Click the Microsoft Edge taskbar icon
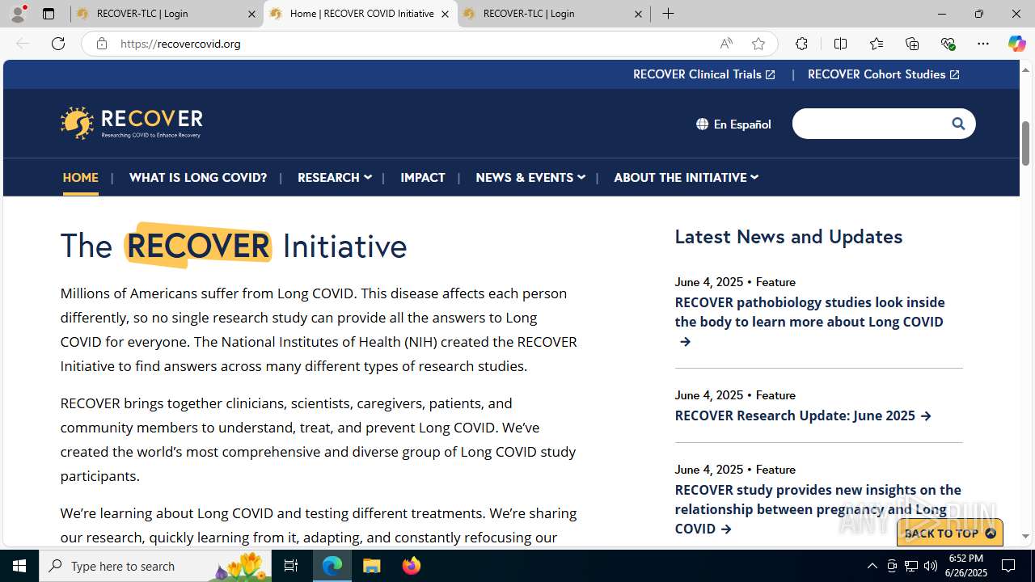 pyautogui.click(x=332, y=566)
